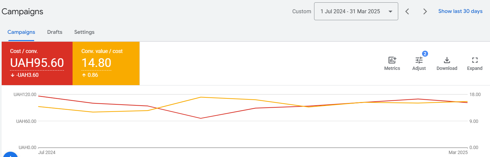The width and height of the screenshot is (490, 157).
Task: Expand the chart to full screen
Action: (x=474, y=63)
